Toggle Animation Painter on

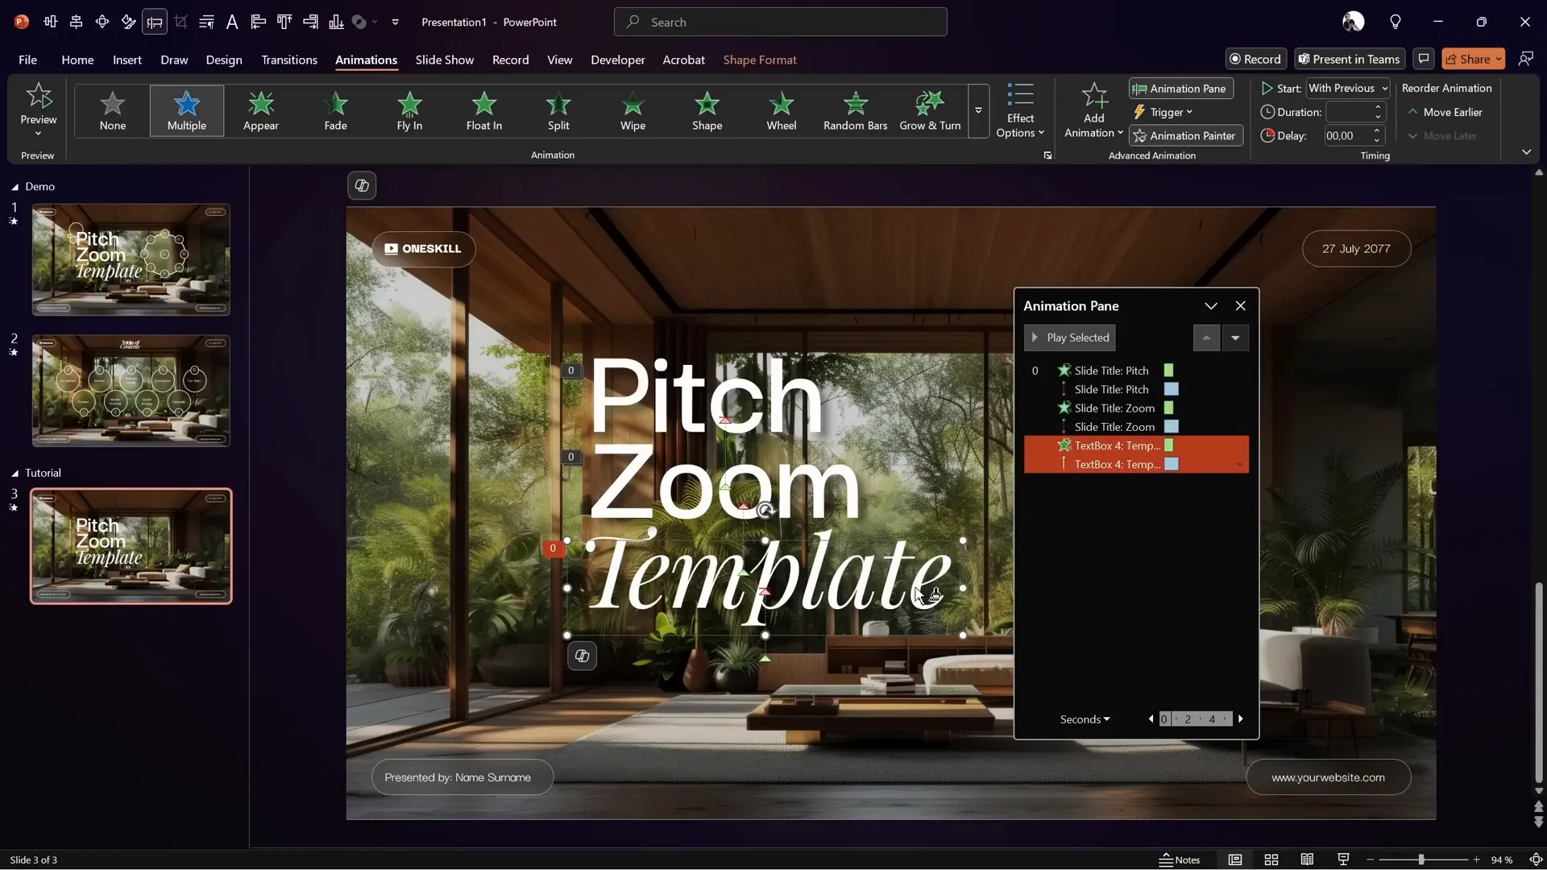click(1185, 135)
